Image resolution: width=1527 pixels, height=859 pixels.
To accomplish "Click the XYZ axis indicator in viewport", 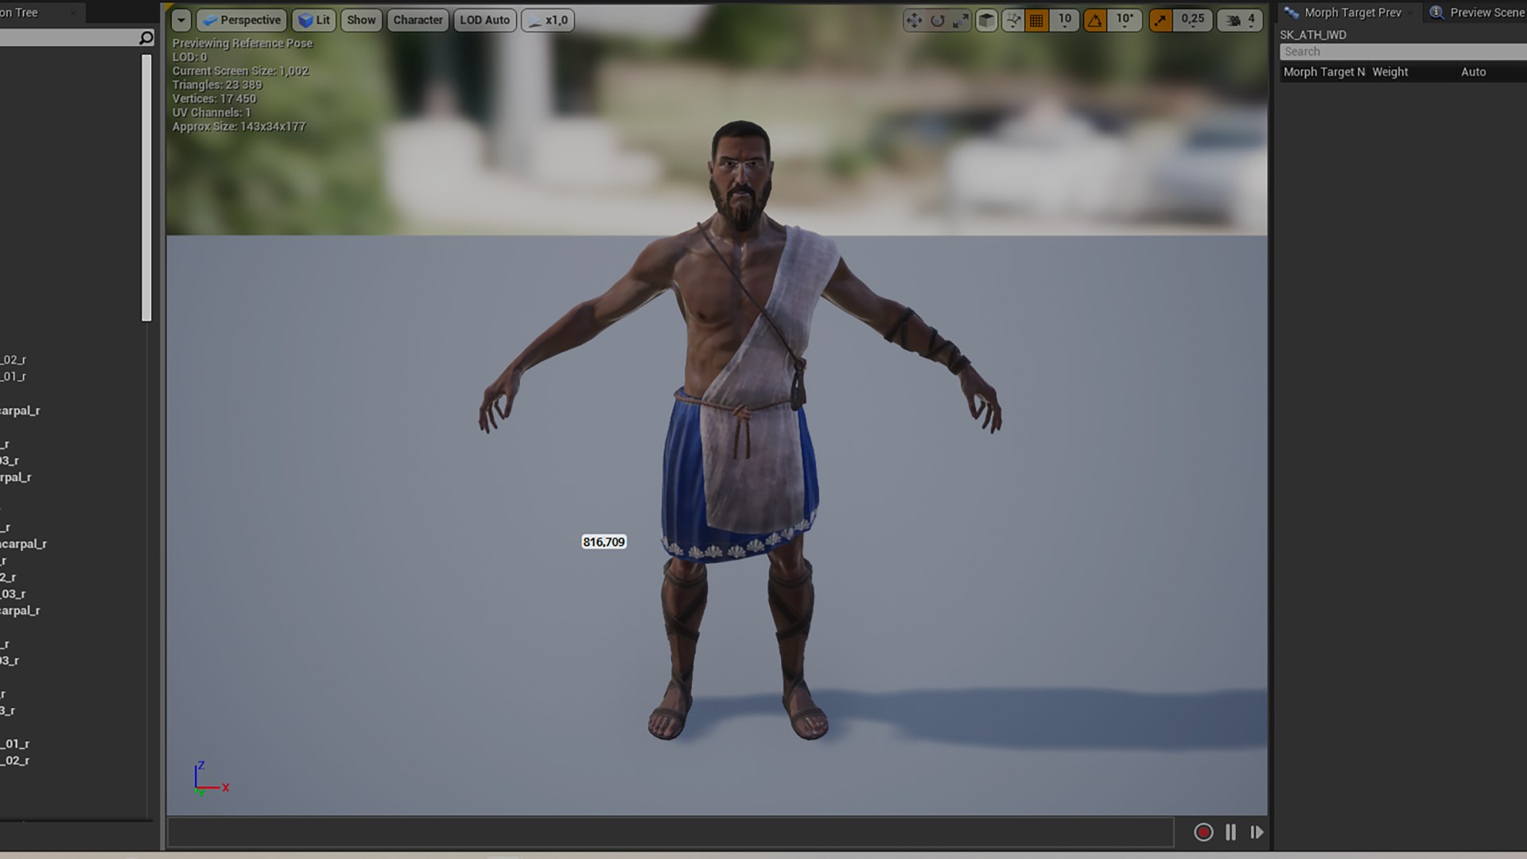I will point(210,779).
